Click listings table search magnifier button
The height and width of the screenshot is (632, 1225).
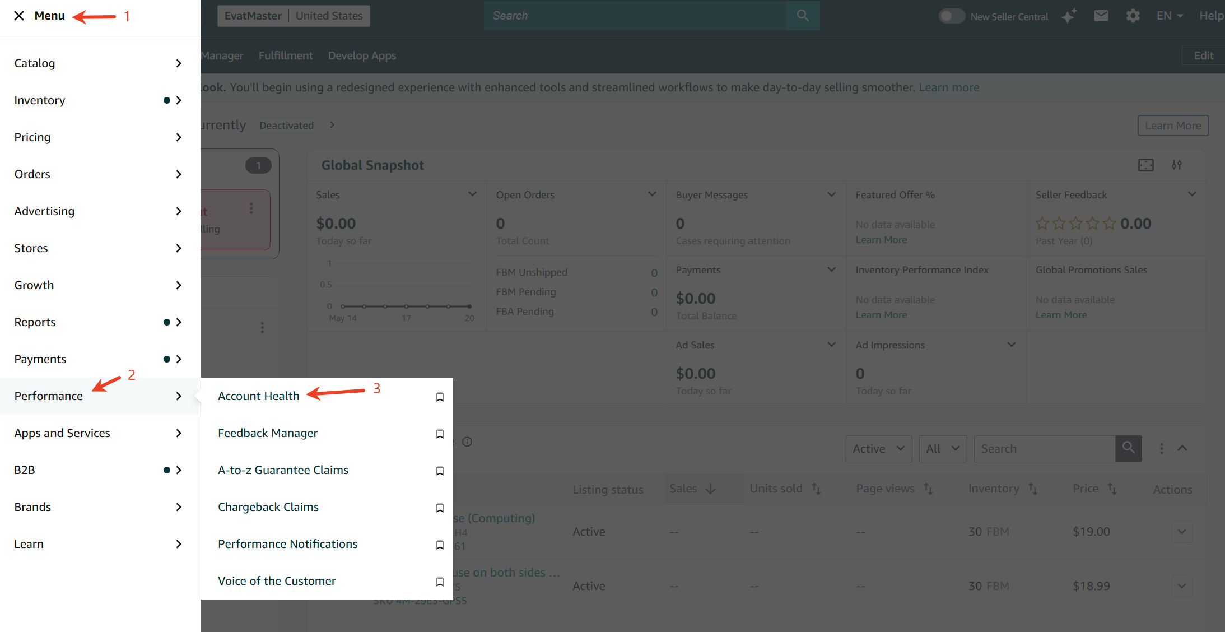1128,448
